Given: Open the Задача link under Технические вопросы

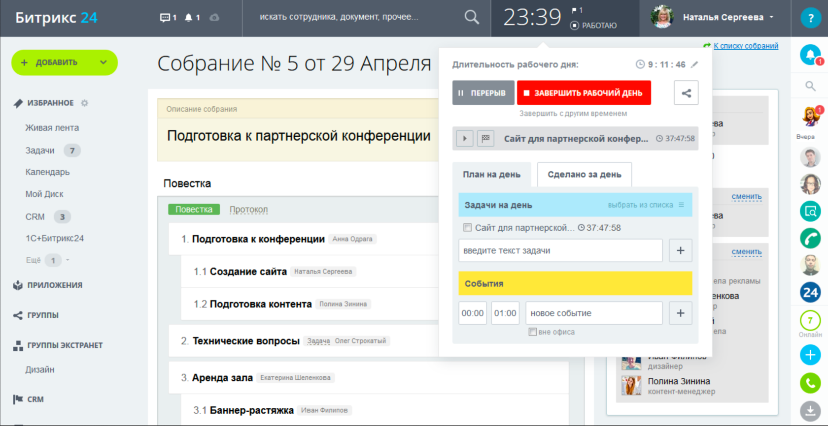Looking at the screenshot, I should (318, 341).
